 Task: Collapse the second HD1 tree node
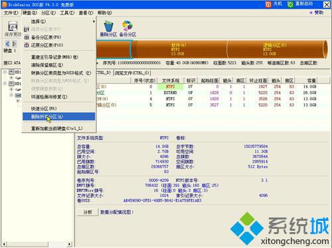pos(5,84)
